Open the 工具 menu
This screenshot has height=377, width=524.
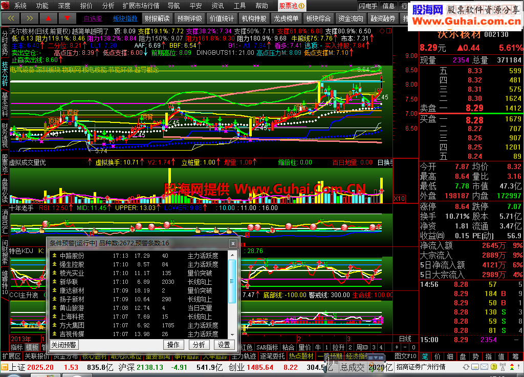pyautogui.click(x=239, y=6)
